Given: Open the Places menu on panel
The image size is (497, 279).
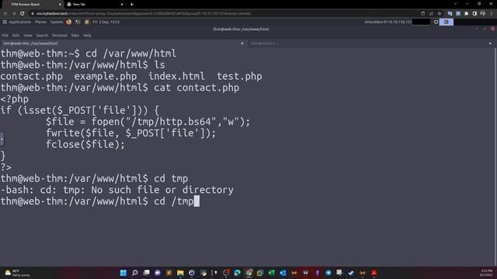Looking at the screenshot, I should (40, 22).
